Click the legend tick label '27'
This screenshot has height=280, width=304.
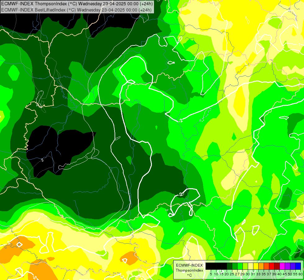tap(237, 274)
